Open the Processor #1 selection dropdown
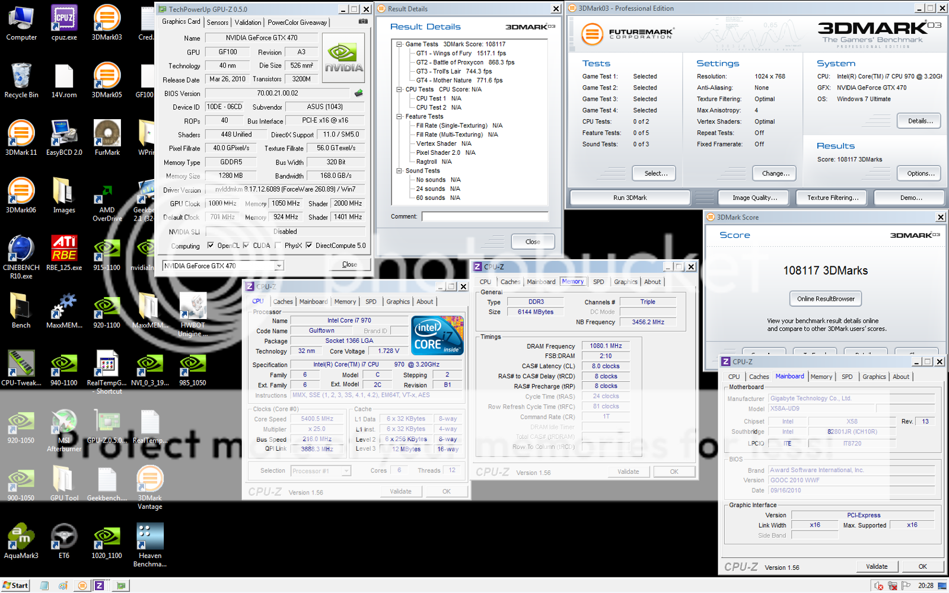This screenshot has width=949, height=593. click(x=346, y=471)
